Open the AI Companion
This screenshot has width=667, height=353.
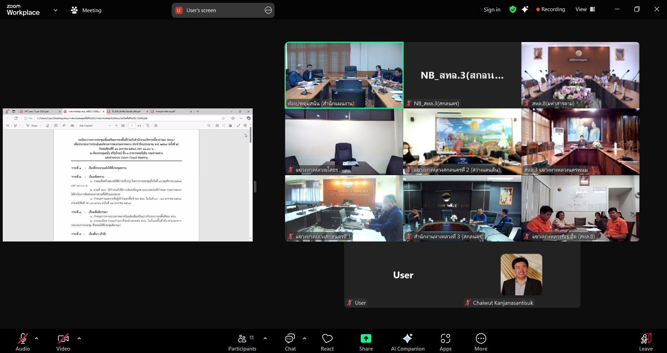click(x=407, y=342)
